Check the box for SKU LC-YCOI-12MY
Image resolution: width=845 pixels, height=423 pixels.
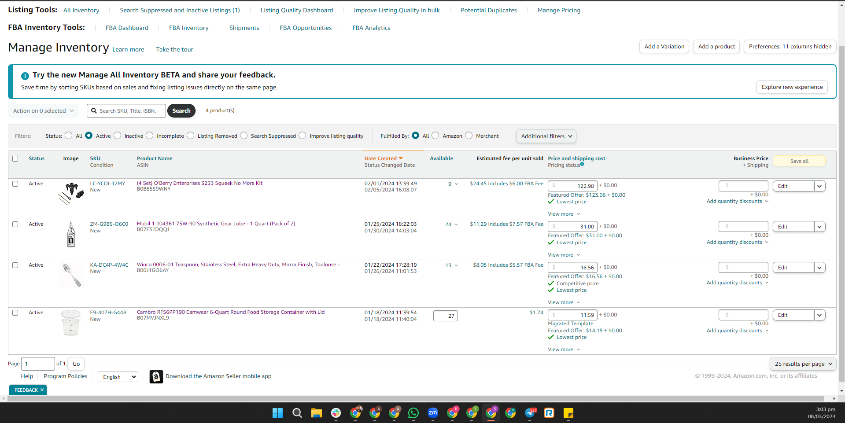(15, 184)
